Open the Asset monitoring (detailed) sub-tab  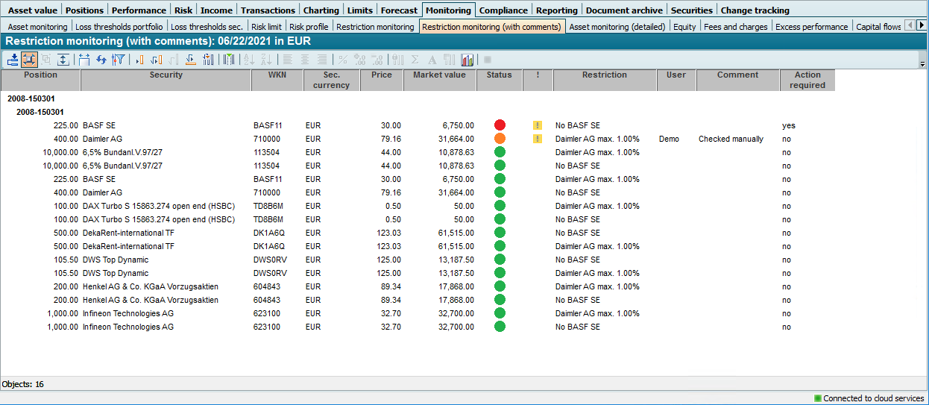[617, 27]
